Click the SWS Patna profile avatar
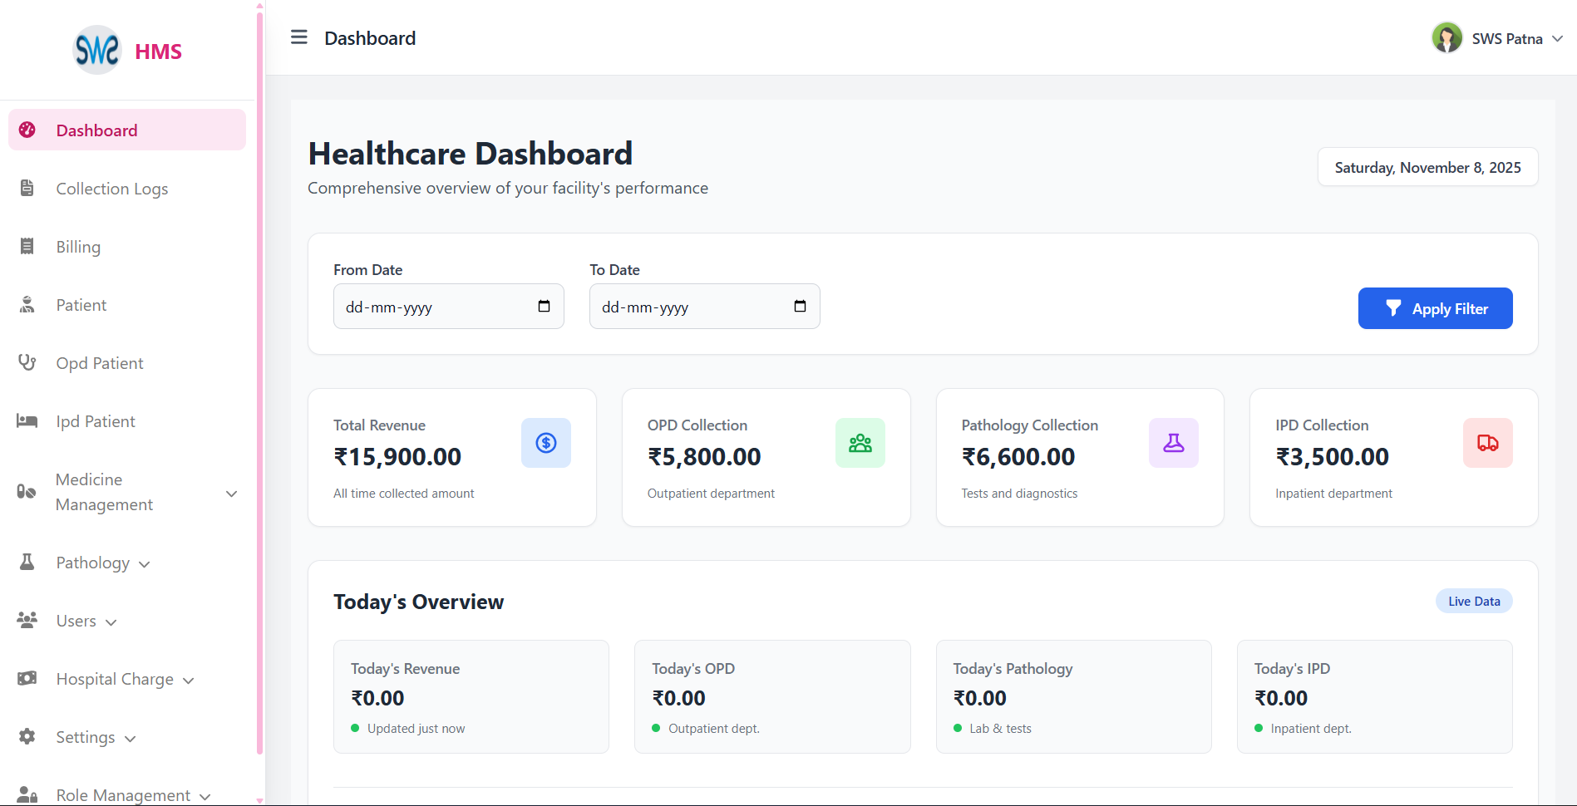The image size is (1577, 806). pyautogui.click(x=1446, y=38)
